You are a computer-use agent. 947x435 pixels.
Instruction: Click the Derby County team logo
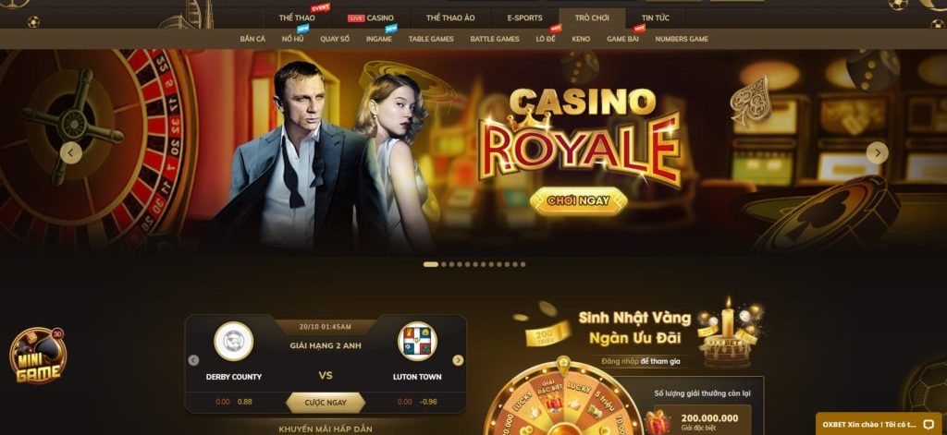point(233,342)
